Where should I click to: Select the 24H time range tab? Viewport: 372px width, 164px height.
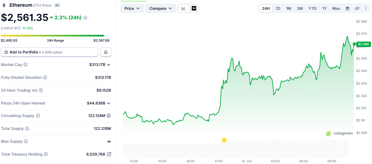tap(266, 8)
